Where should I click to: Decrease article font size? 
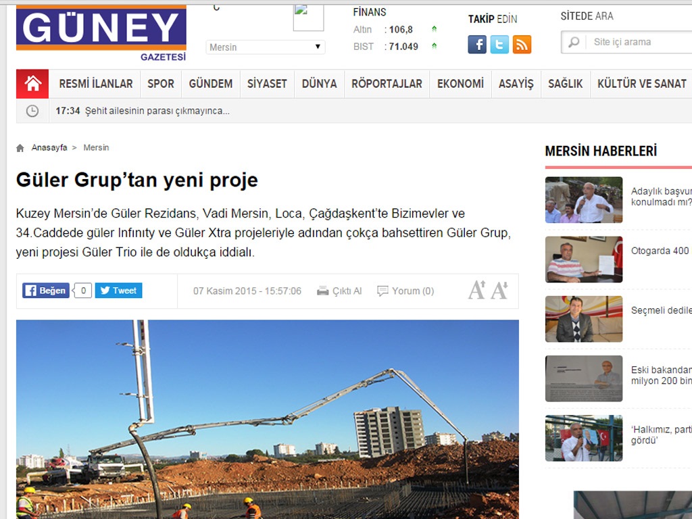click(x=499, y=290)
